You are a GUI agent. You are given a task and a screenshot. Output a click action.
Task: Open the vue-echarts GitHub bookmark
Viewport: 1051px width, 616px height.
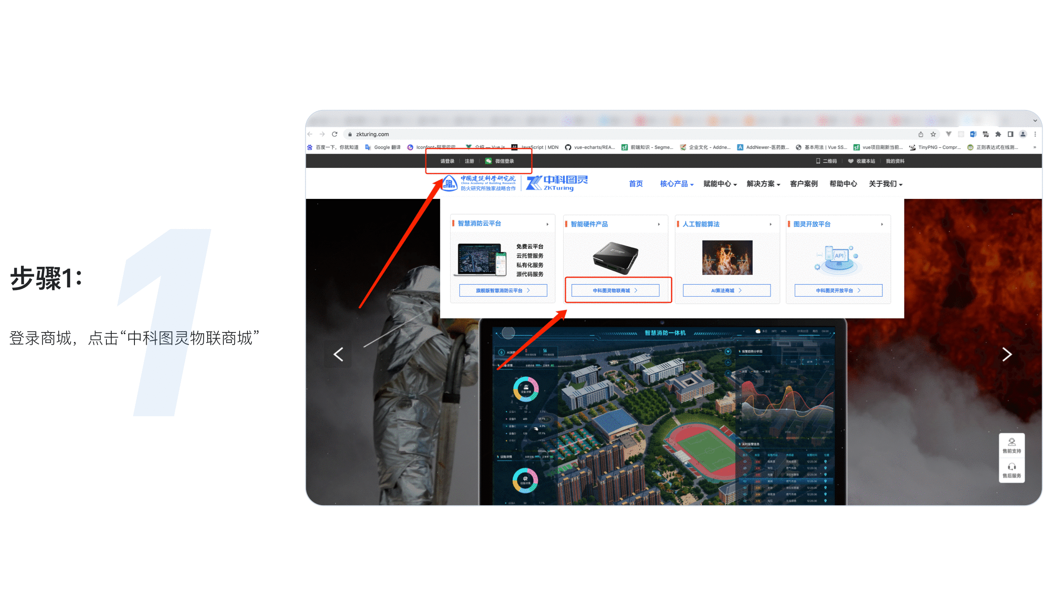pyautogui.click(x=590, y=147)
